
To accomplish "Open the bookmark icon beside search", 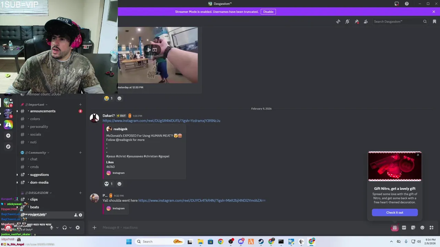I will coord(434,22).
